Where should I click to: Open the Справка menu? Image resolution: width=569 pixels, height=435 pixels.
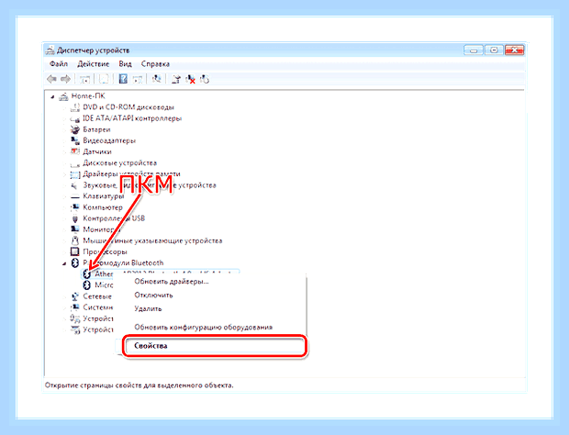[x=155, y=64]
